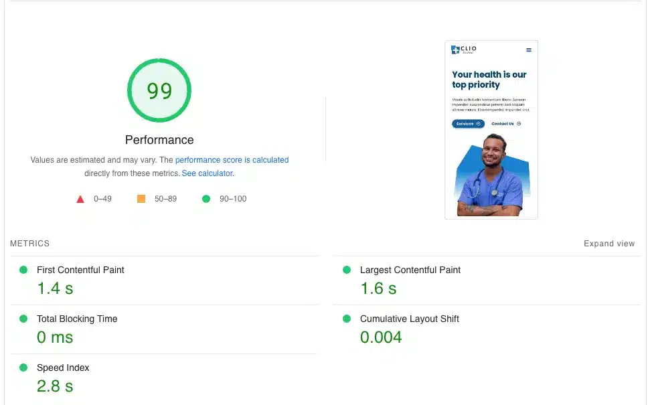Expand the Largest Contentful Paint metric
Viewport: 650px width, 405px height.
click(x=410, y=270)
